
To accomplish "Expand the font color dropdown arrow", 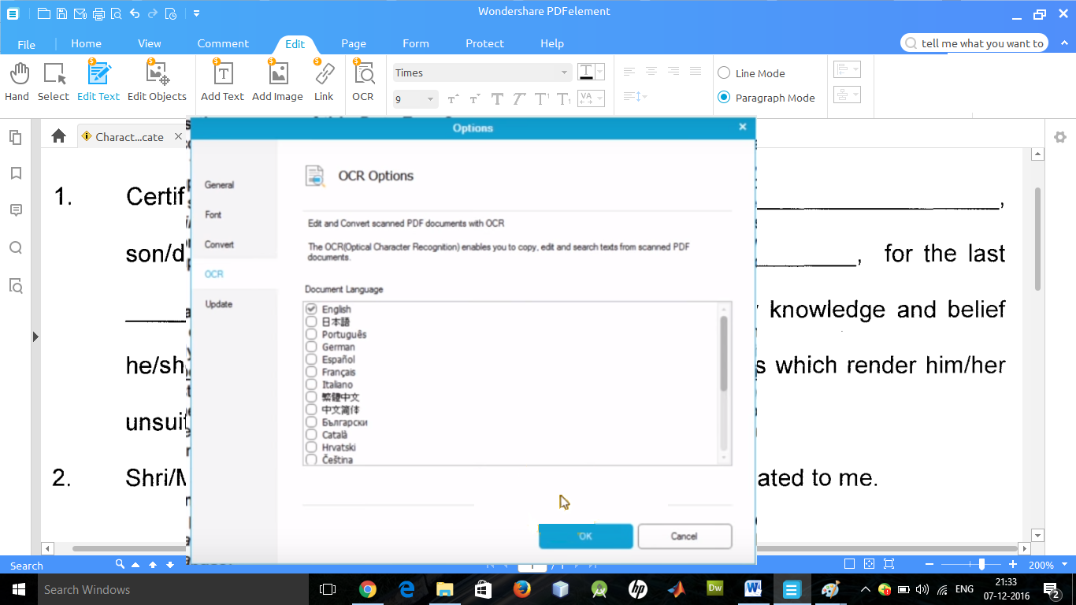I will (600, 72).
